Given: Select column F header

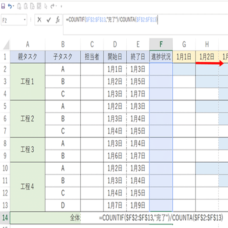Looking at the screenshot, I should [161, 44].
